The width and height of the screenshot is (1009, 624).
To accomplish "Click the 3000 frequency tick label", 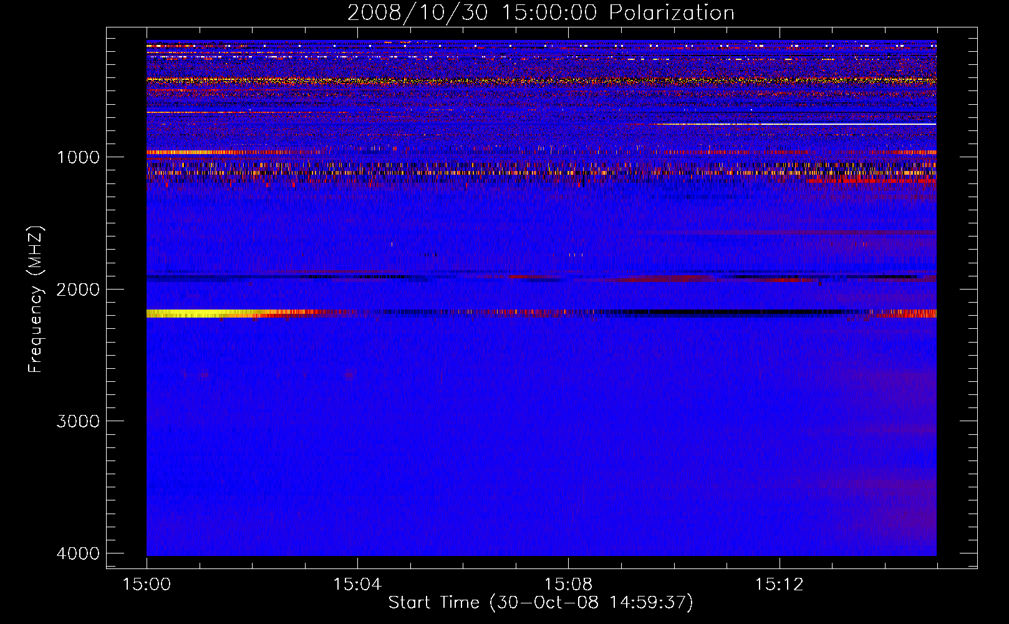I will pyautogui.click(x=78, y=421).
